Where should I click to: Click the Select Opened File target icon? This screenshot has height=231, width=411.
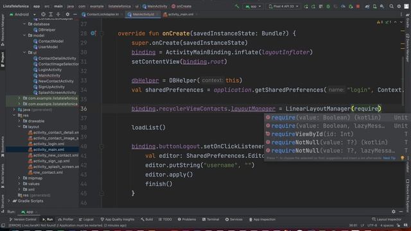(43, 14)
